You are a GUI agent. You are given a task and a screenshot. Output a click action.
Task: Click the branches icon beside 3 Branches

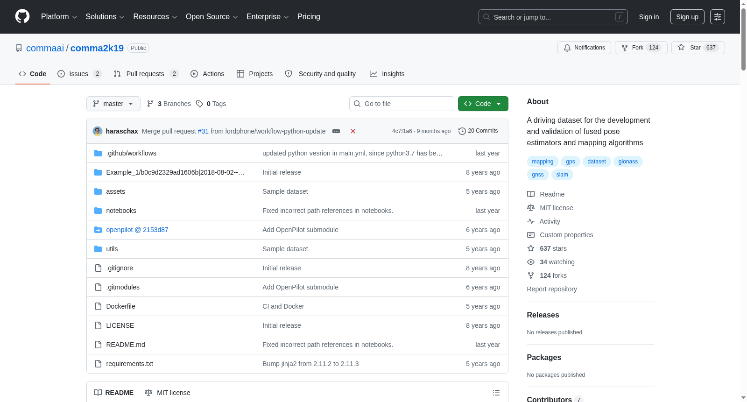point(150,104)
